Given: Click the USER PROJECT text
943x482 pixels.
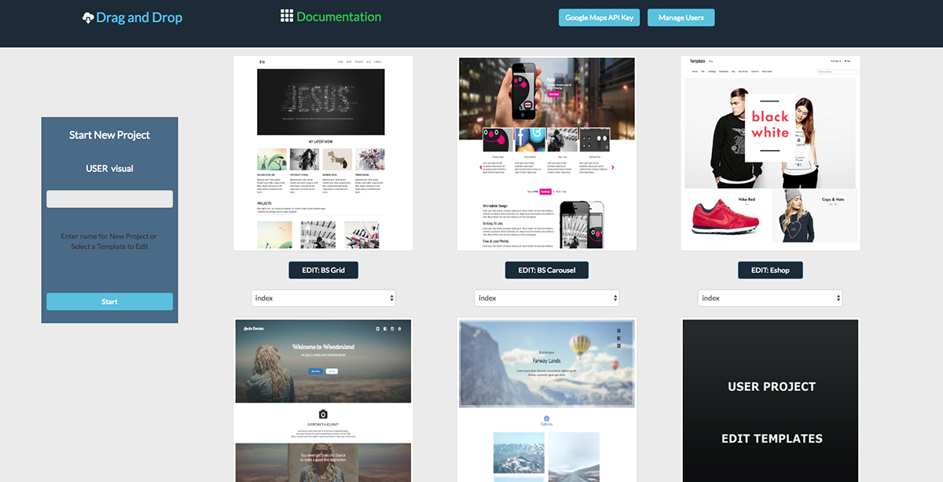Looking at the screenshot, I should [772, 386].
